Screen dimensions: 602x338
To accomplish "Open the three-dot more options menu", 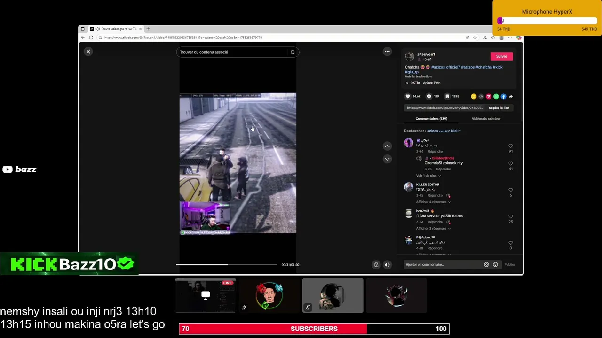I will pos(387,52).
